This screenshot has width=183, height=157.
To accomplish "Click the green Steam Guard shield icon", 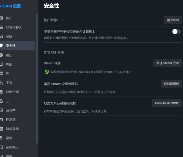I will 47,72.
